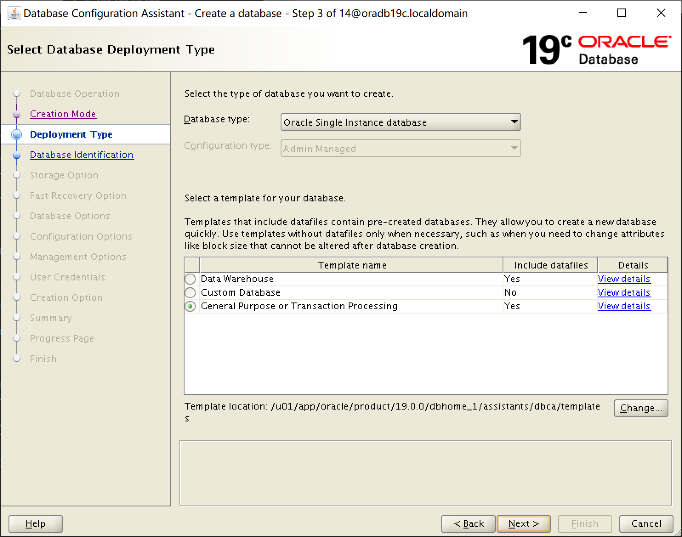This screenshot has height=537, width=682.
Task: Click the Include datafiles column header
Action: tap(551, 265)
